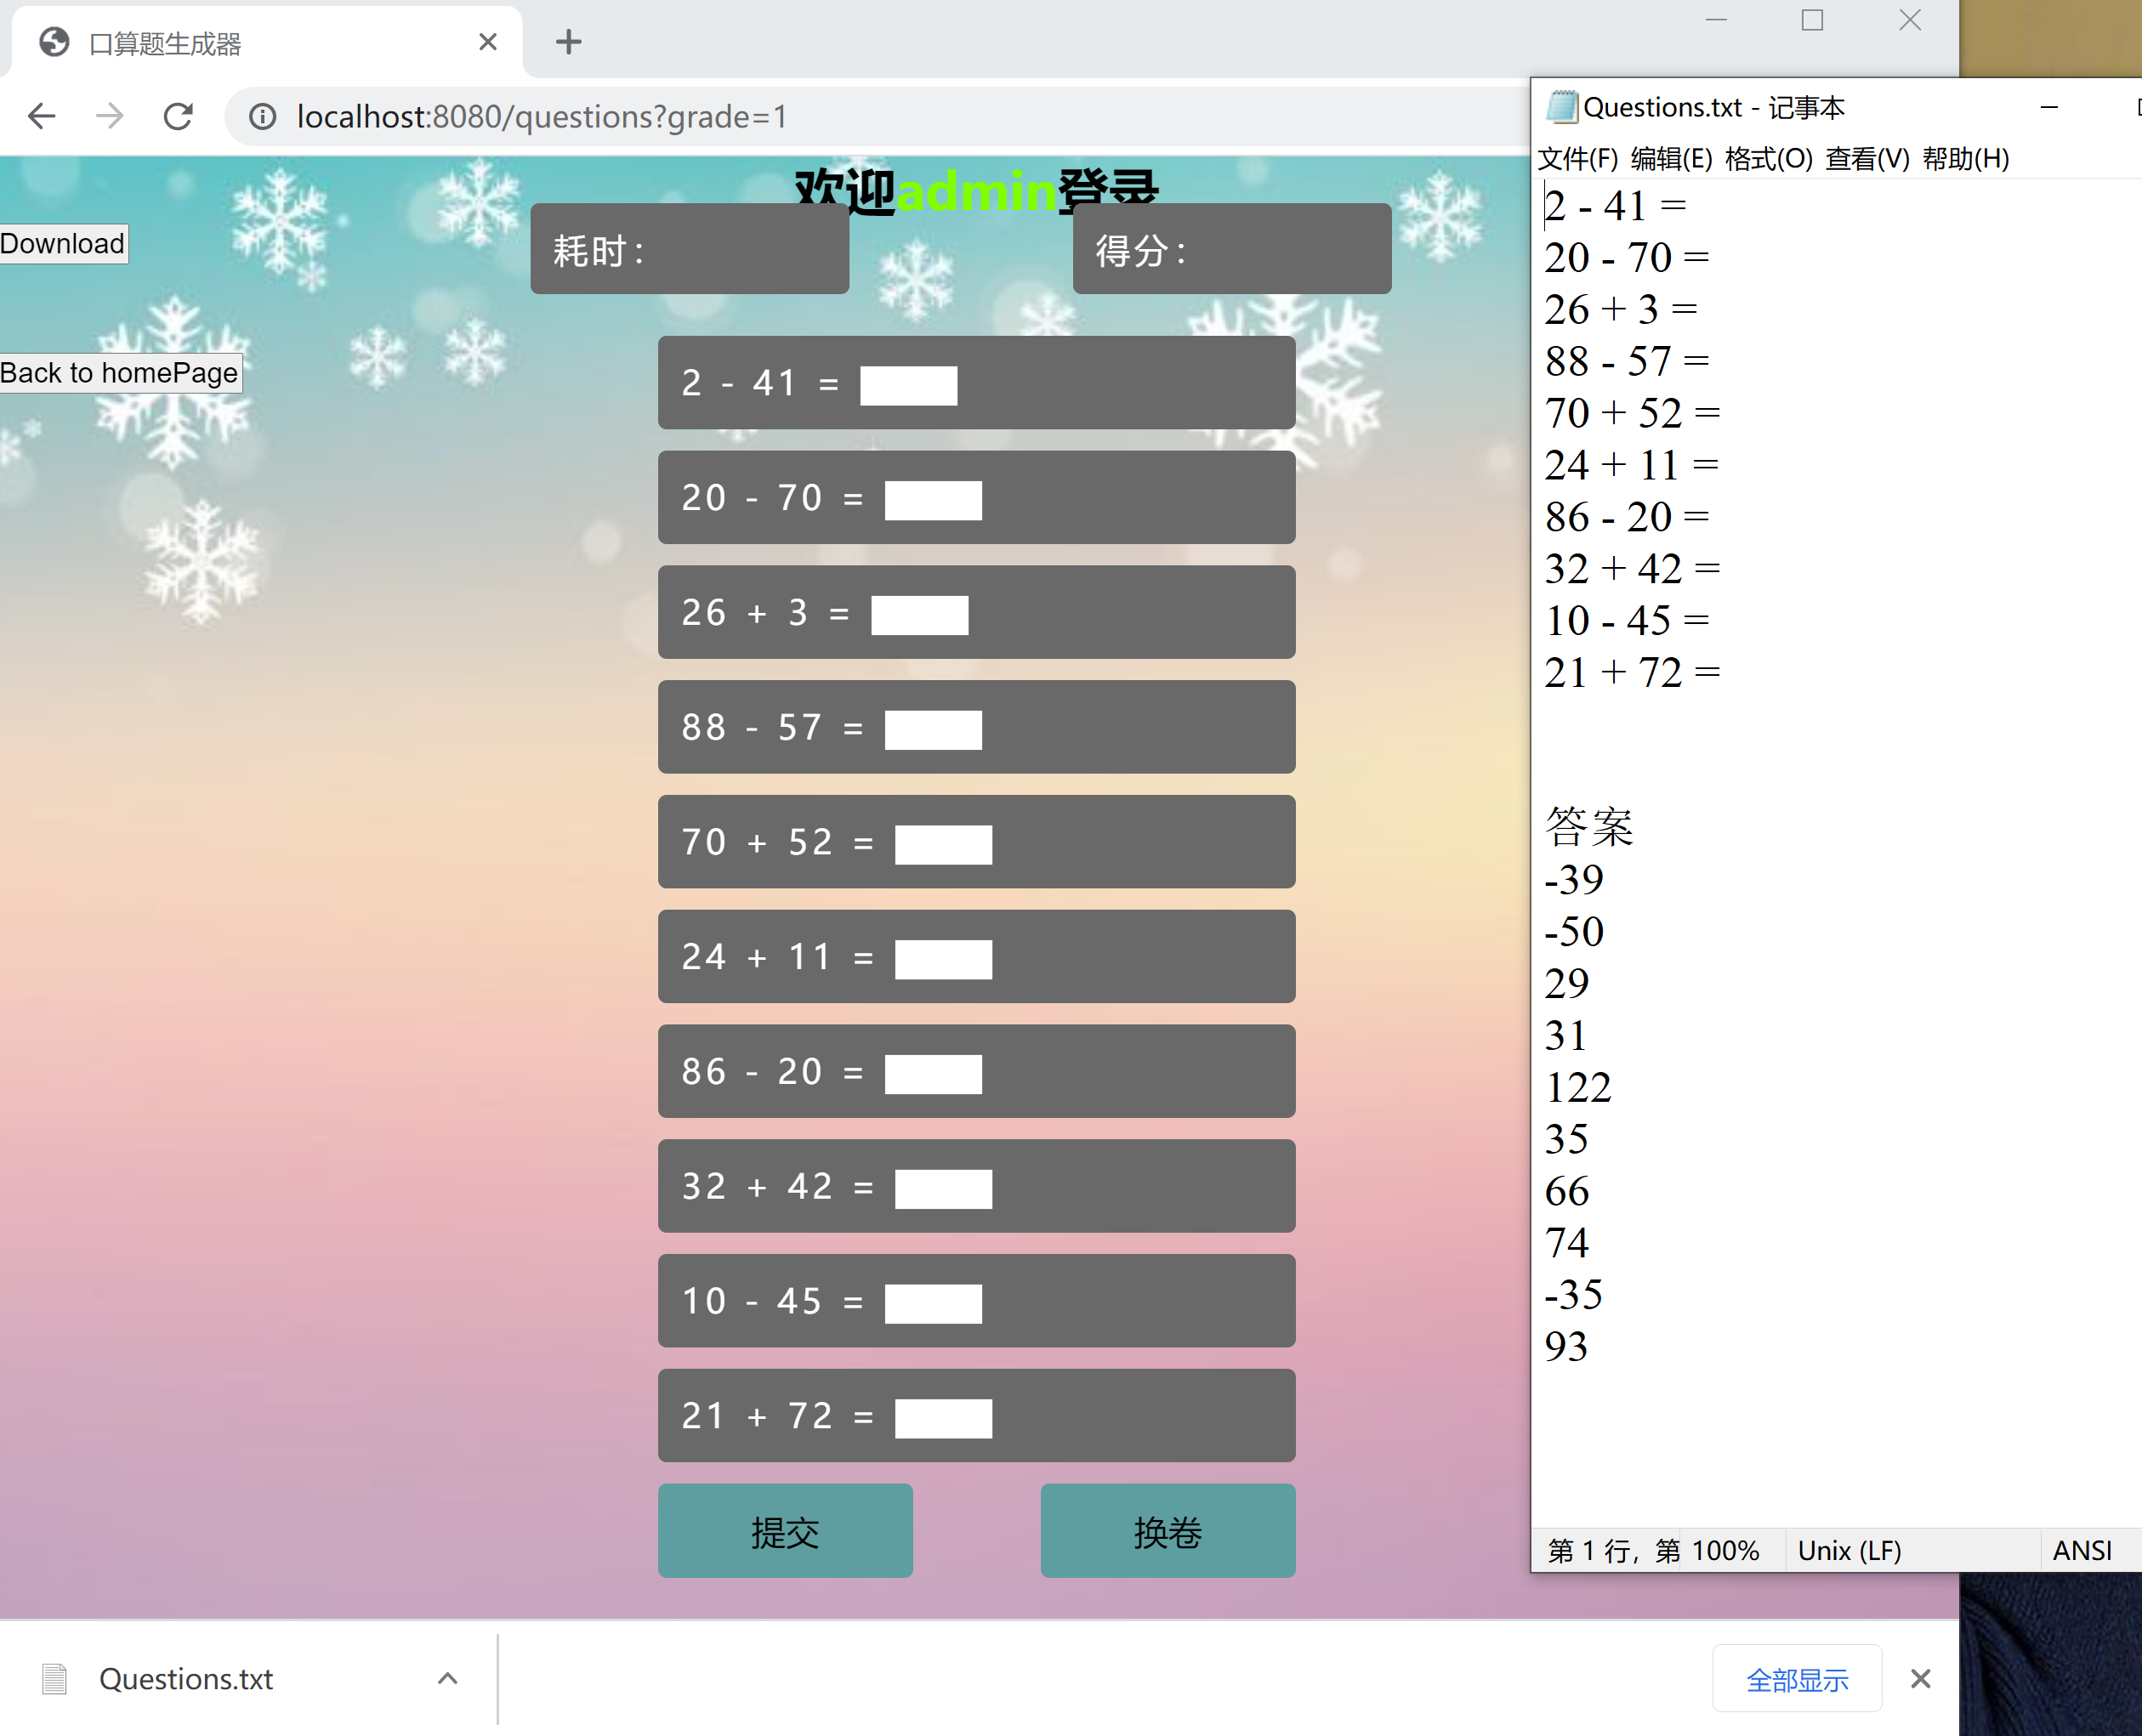Click the 提交 submit button
2142x1736 pixels.
(x=784, y=1530)
